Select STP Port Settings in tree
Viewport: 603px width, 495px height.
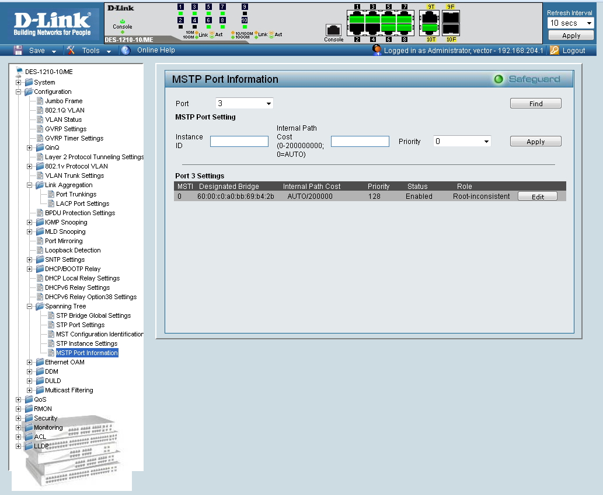(80, 325)
